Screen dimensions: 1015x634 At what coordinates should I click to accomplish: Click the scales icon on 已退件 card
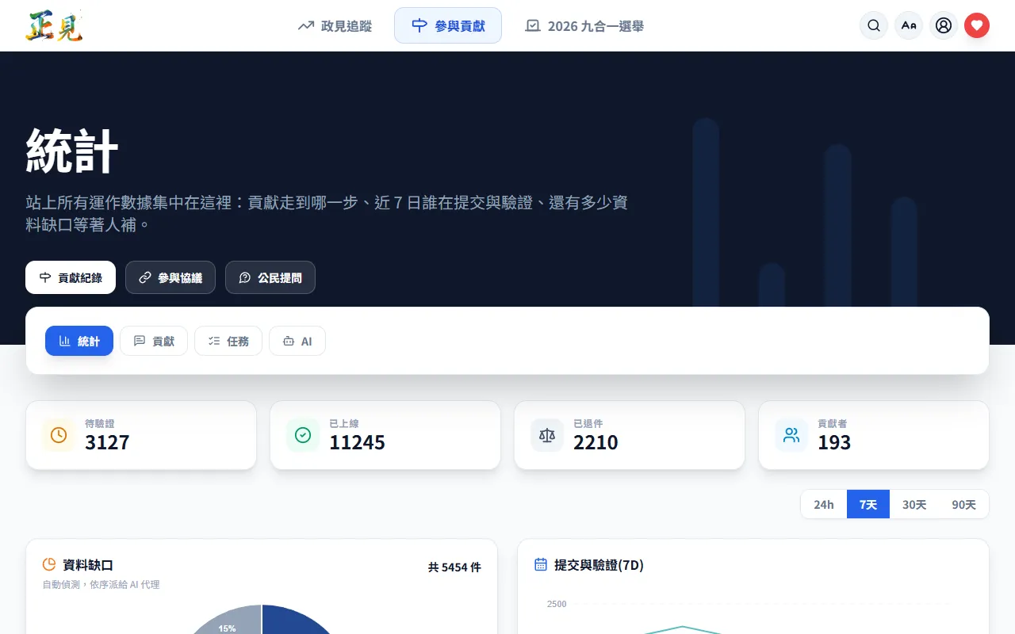click(x=547, y=435)
